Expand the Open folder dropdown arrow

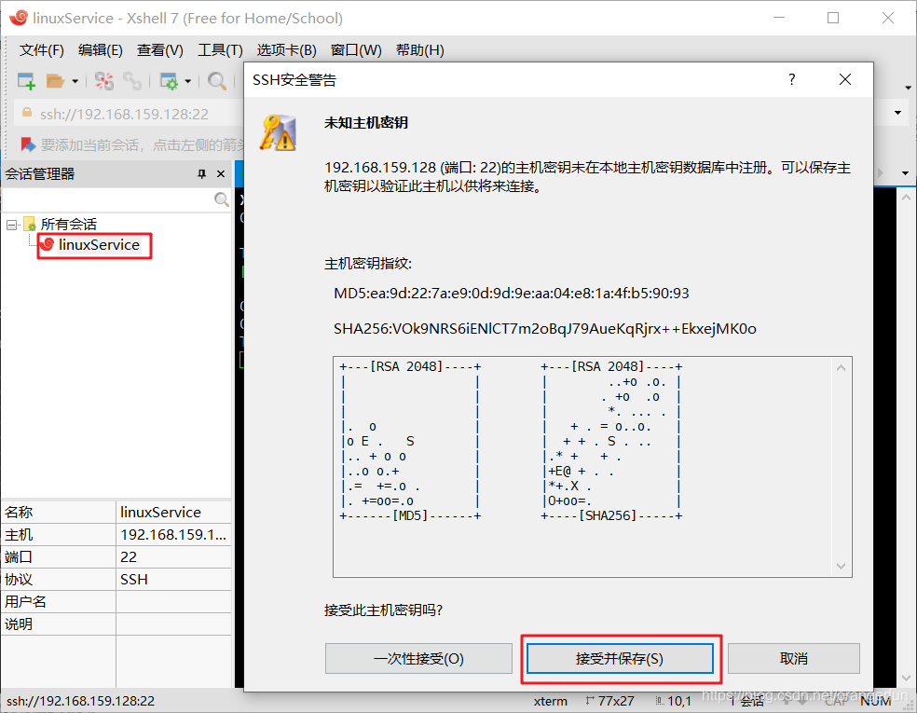click(75, 81)
